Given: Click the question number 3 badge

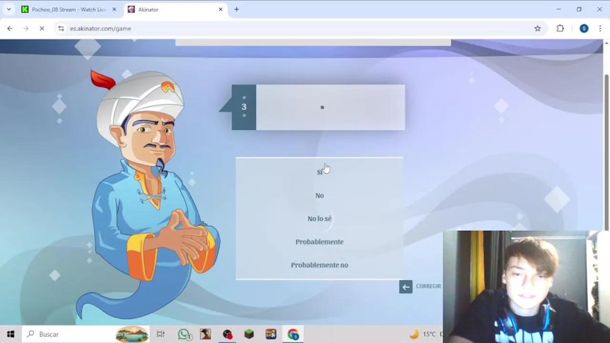Looking at the screenshot, I should click(244, 107).
